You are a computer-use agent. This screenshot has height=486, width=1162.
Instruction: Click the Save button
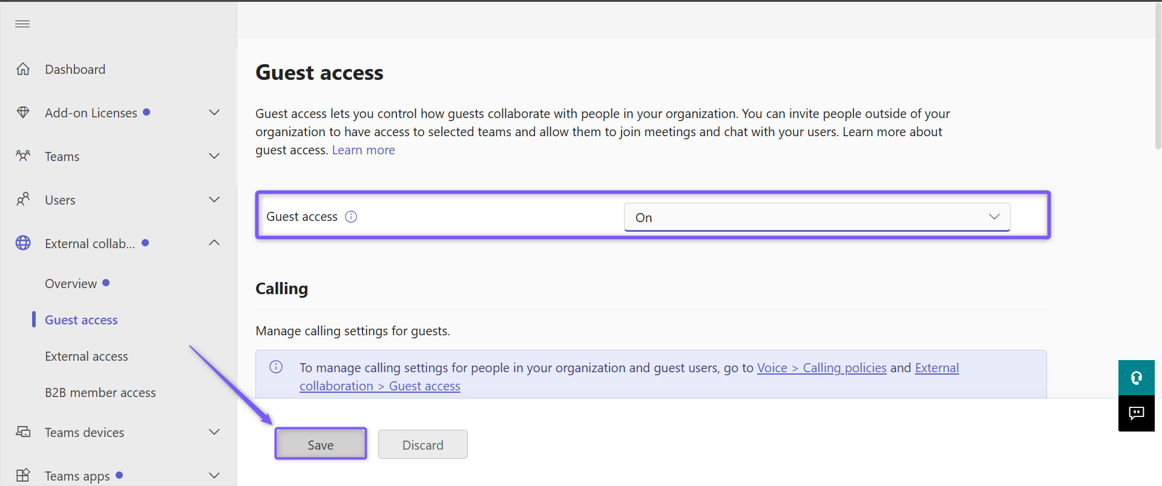321,445
